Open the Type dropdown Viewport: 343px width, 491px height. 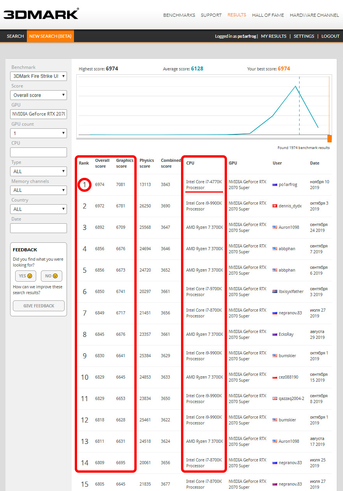tap(39, 171)
